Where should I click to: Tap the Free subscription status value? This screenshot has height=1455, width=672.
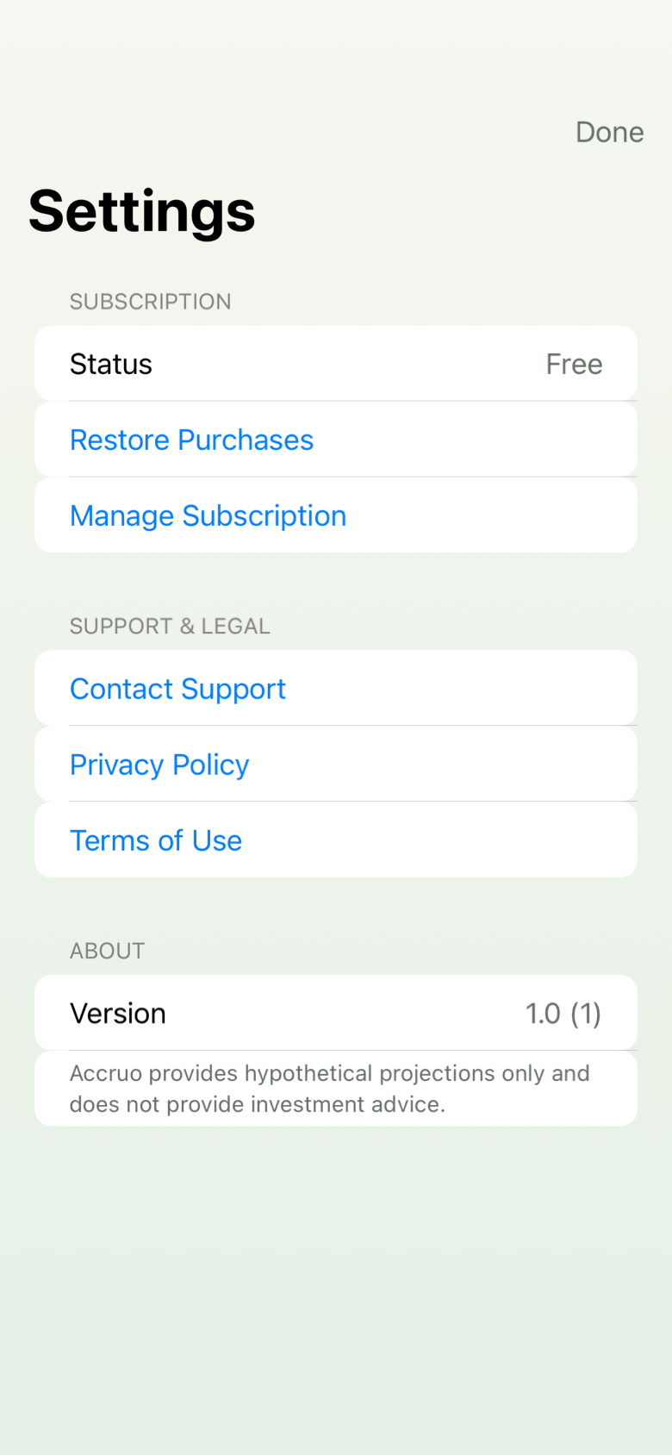[x=574, y=363]
